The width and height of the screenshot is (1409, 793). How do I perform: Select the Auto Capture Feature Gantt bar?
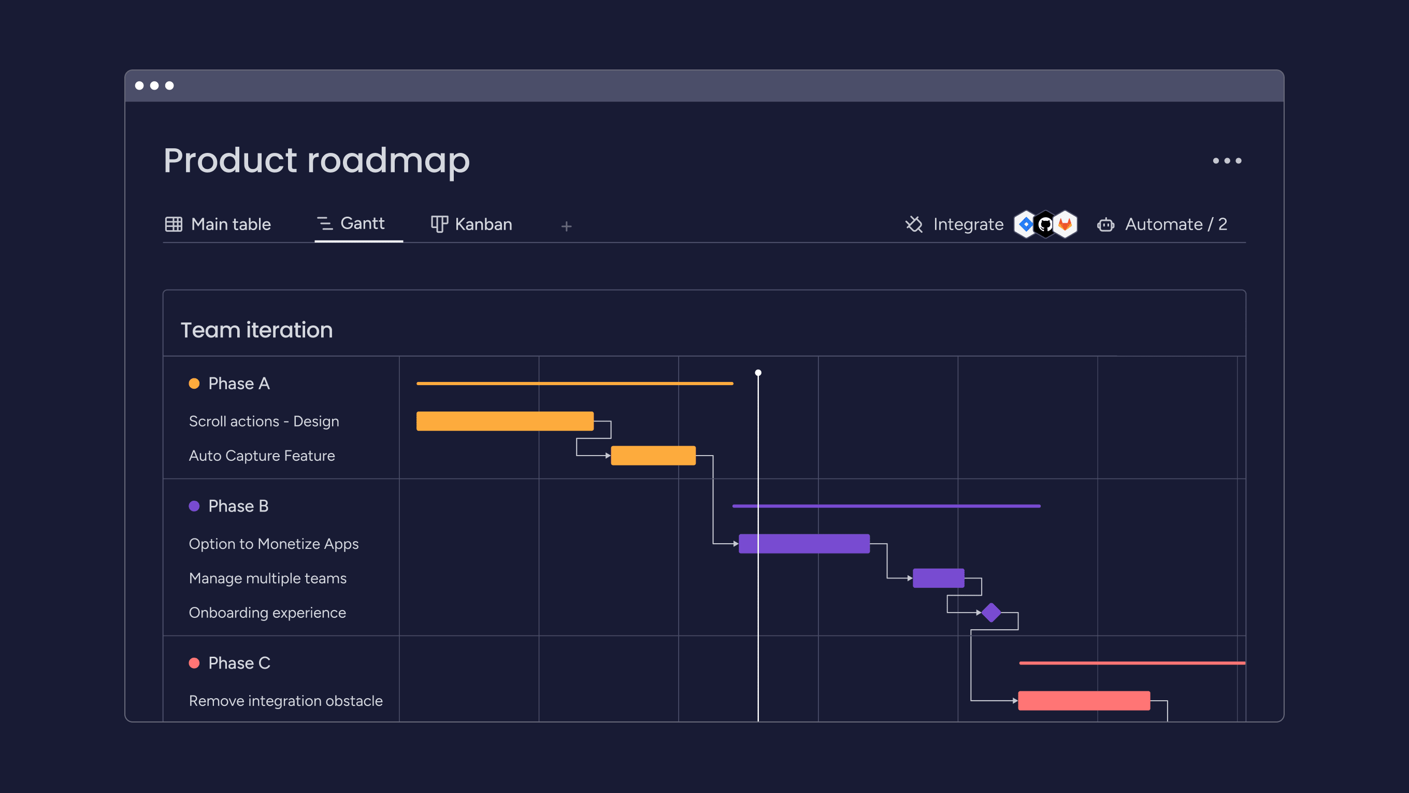pyautogui.click(x=653, y=455)
